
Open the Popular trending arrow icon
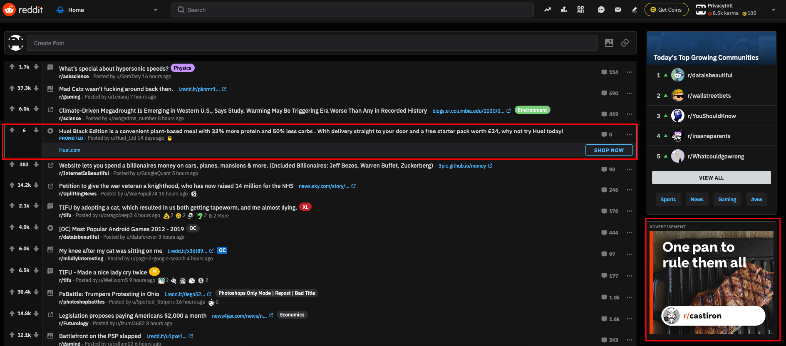click(548, 10)
